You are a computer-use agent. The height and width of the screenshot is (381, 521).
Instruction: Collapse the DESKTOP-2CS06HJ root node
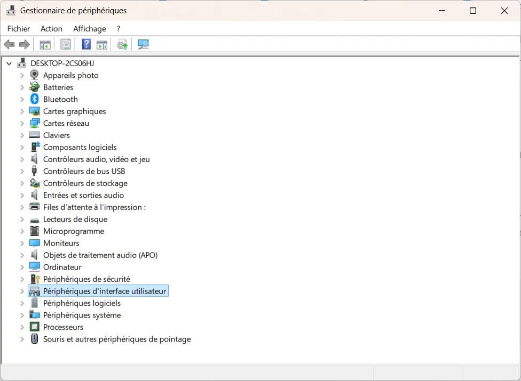(9, 63)
